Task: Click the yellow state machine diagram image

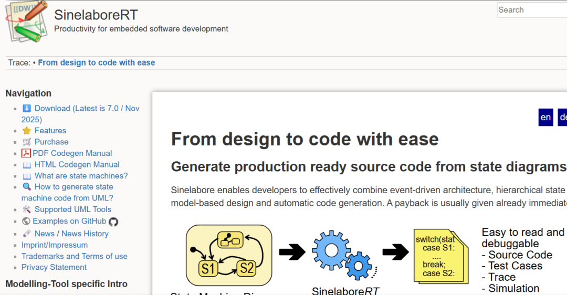Action: point(229,255)
